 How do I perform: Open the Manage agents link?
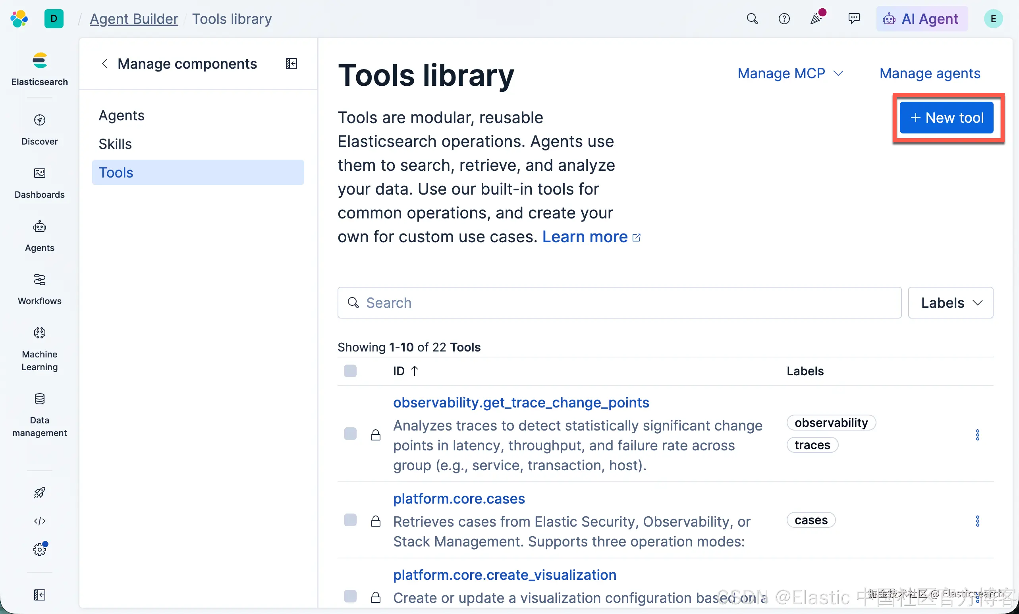[930, 73]
